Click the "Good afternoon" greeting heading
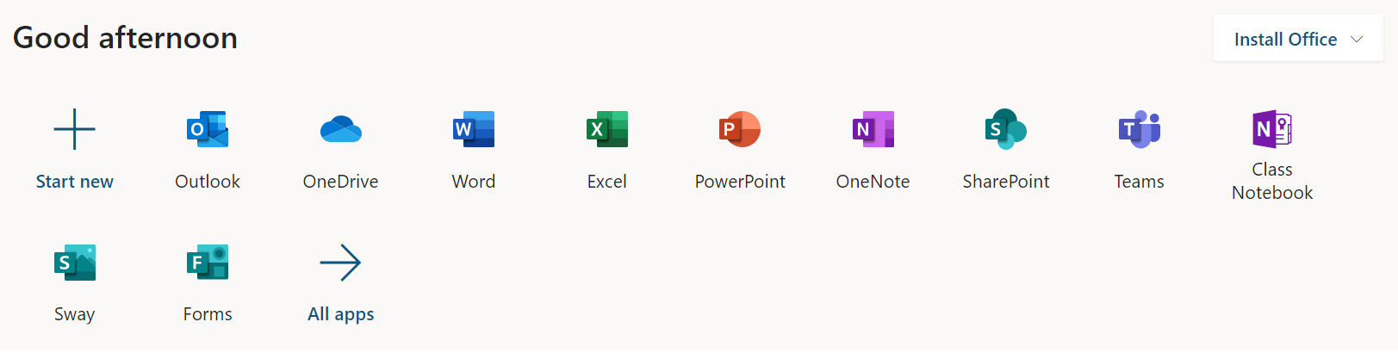The height and width of the screenshot is (359, 1398). (x=126, y=38)
